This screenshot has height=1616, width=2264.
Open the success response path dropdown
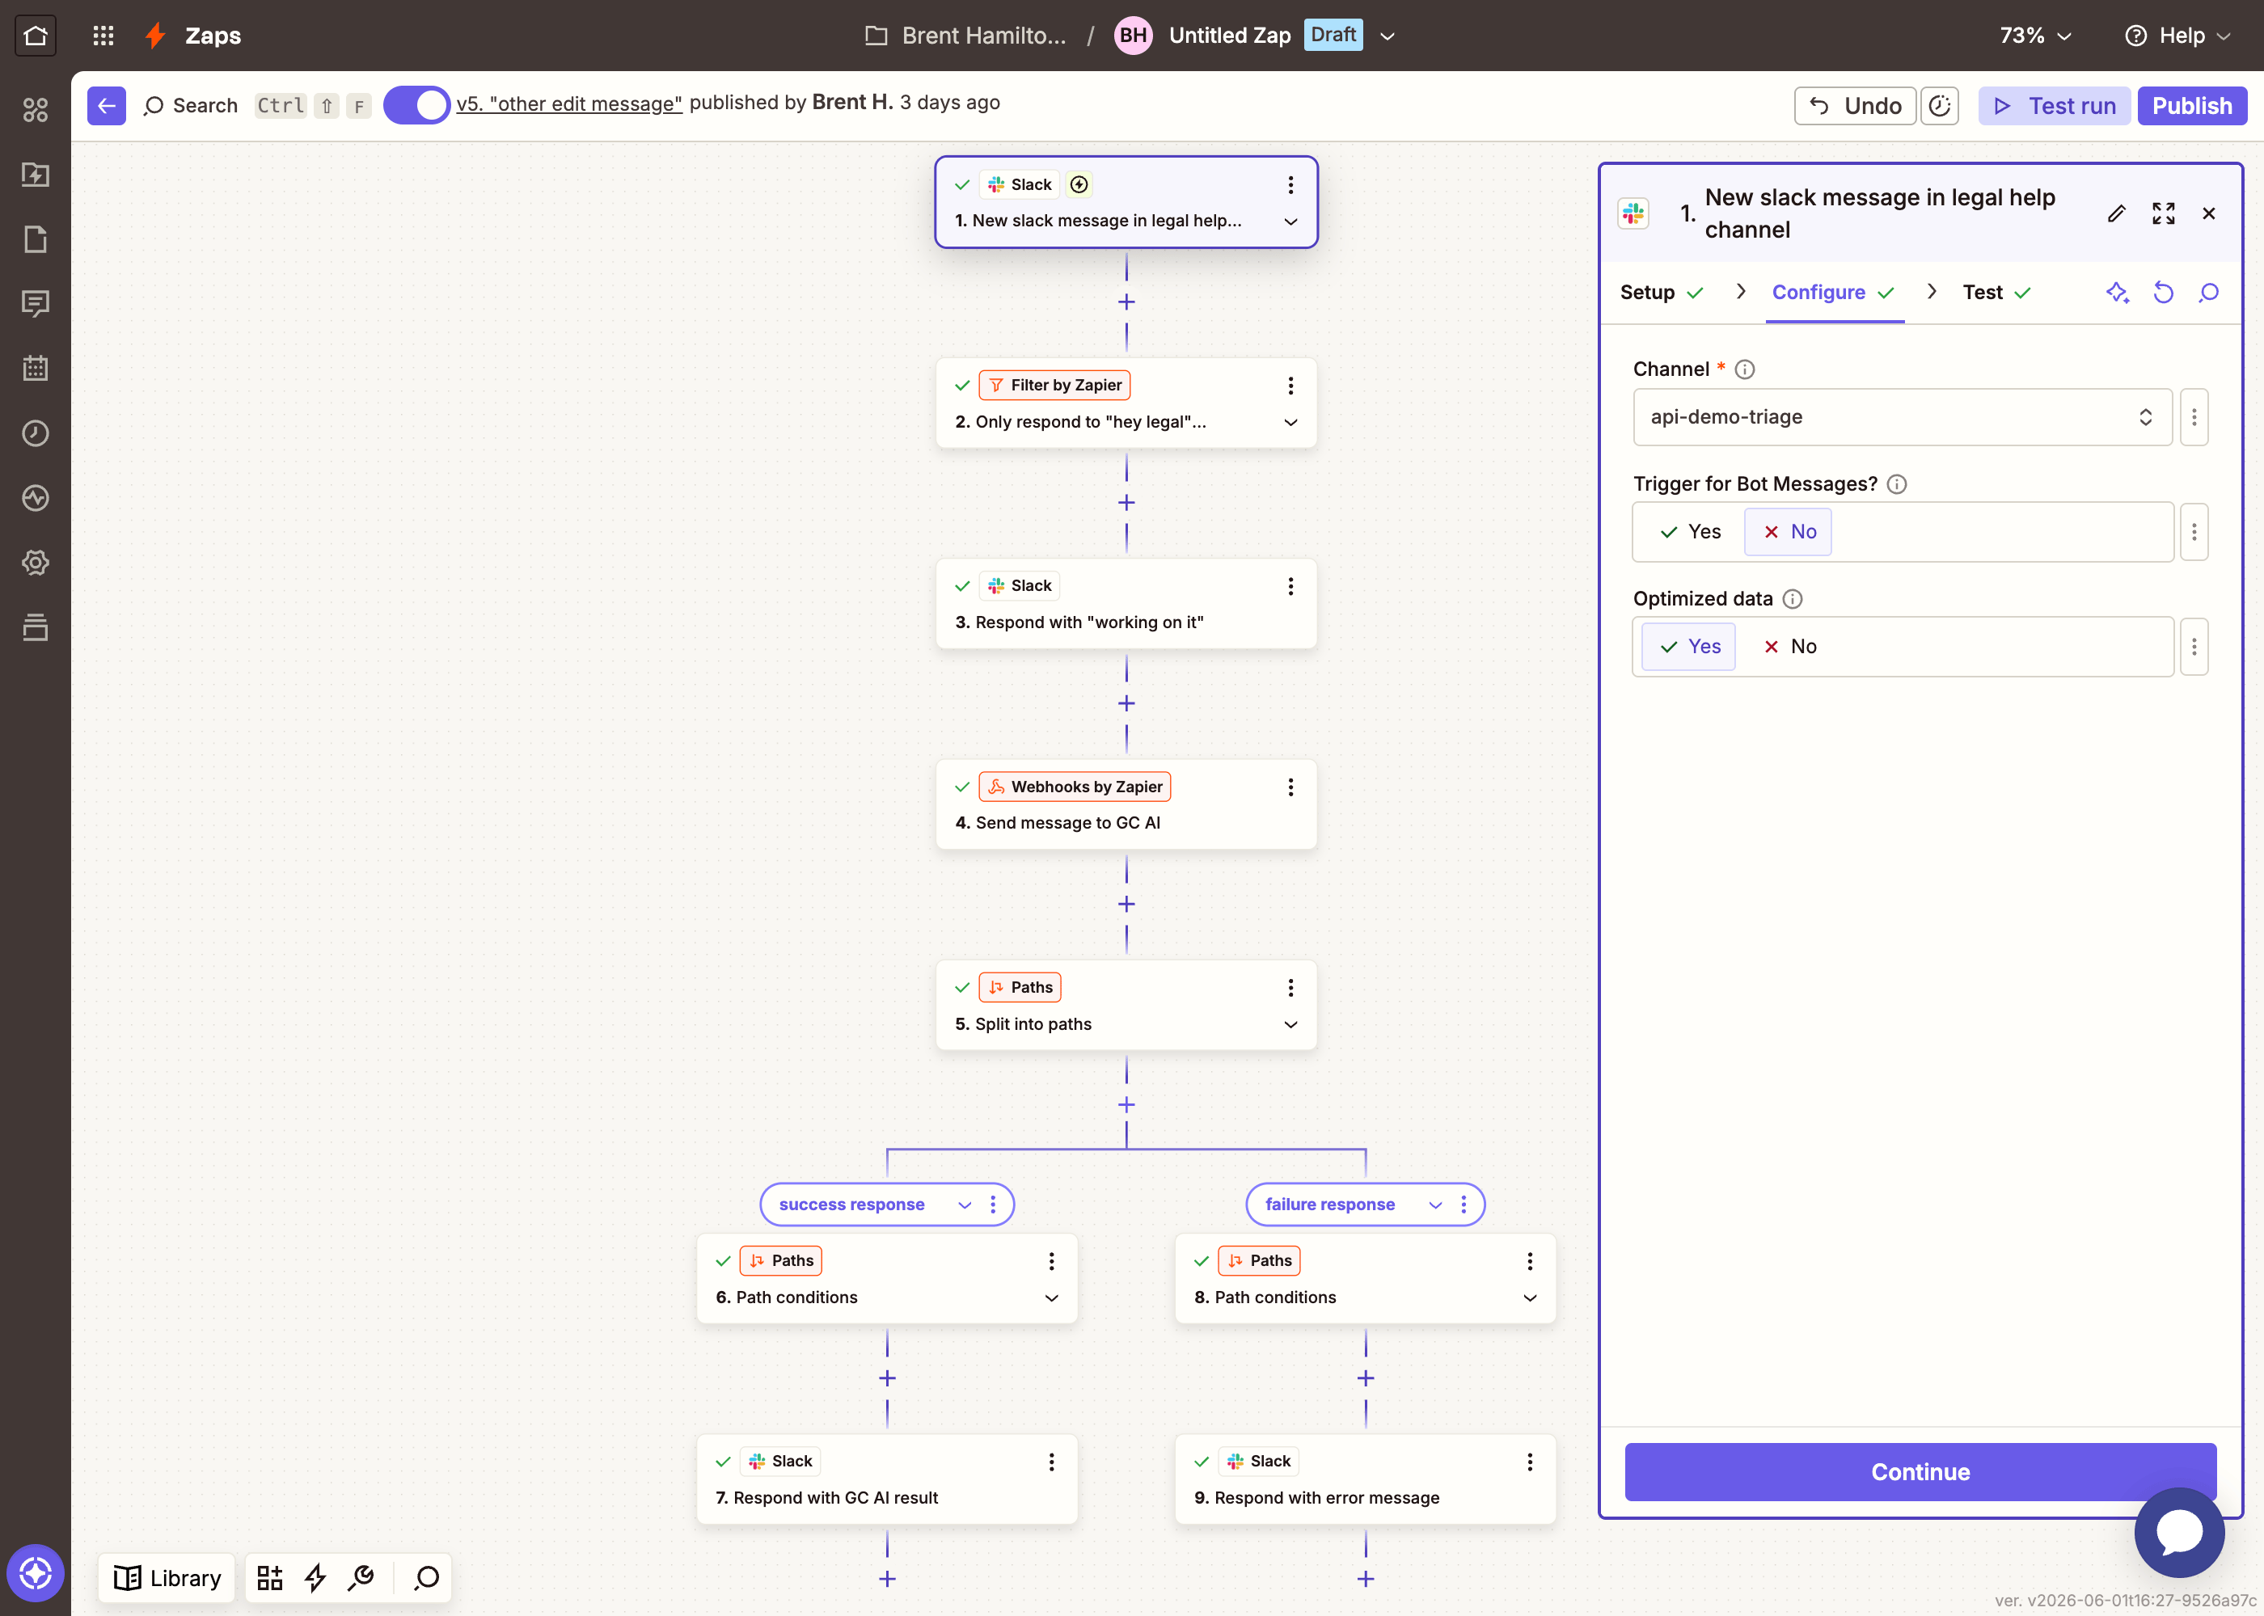tap(965, 1204)
